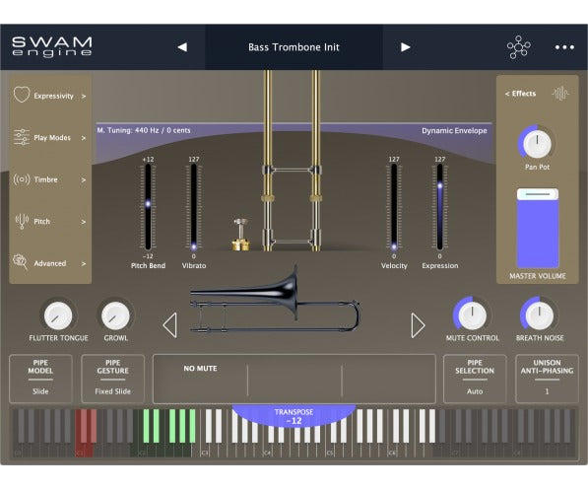The width and height of the screenshot is (588, 490).
Task: Click the Pan Pot knob
Action: point(537,144)
